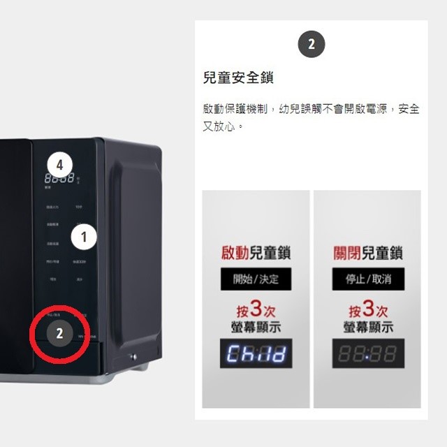Click the microwave's own 88:88 digital display
The image size is (447, 447).
(x=59, y=178)
